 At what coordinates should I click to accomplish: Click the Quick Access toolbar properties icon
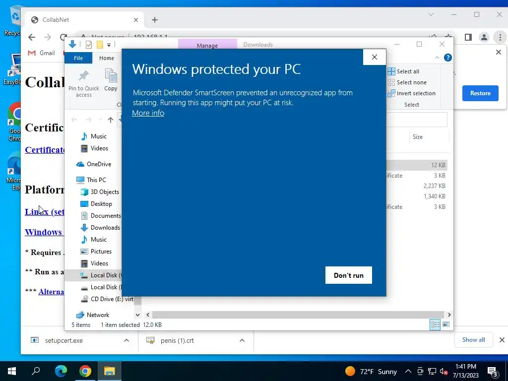pos(88,45)
